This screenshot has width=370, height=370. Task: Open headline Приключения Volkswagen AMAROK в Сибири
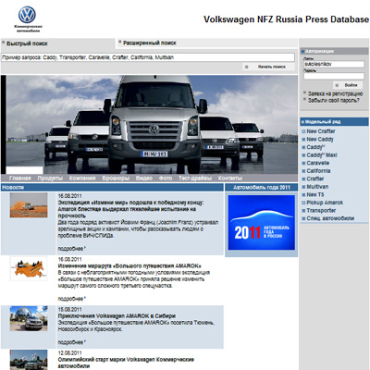point(117,316)
